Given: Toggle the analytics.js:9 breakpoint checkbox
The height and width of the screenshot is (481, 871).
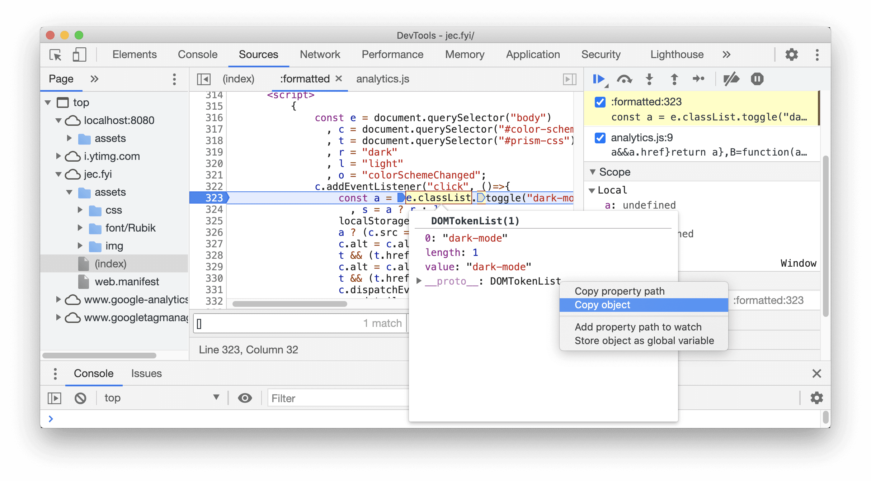Looking at the screenshot, I should (x=601, y=138).
